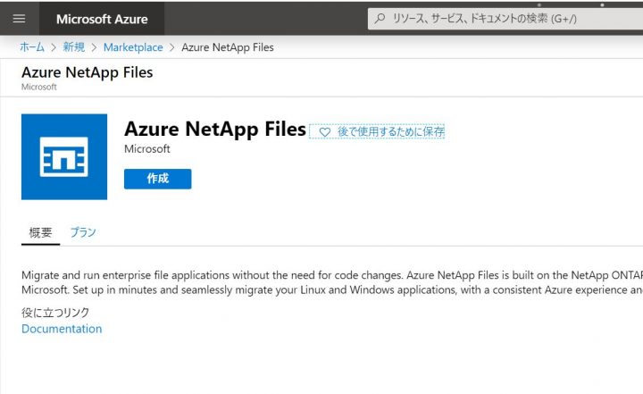The height and width of the screenshot is (394, 643).
Task: Return to the Marketplace breadcrumb
Action: tap(133, 46)
